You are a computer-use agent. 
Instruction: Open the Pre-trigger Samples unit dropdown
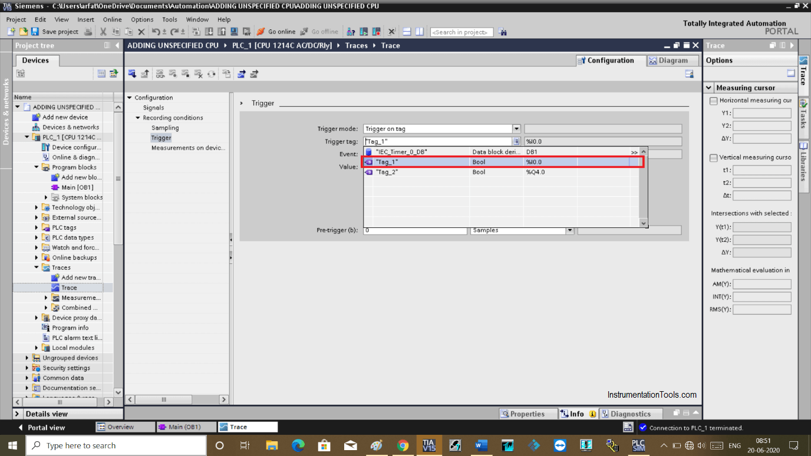[569, 230]
